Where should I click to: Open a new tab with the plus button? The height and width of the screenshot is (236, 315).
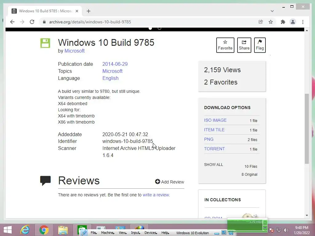(89, 11)
